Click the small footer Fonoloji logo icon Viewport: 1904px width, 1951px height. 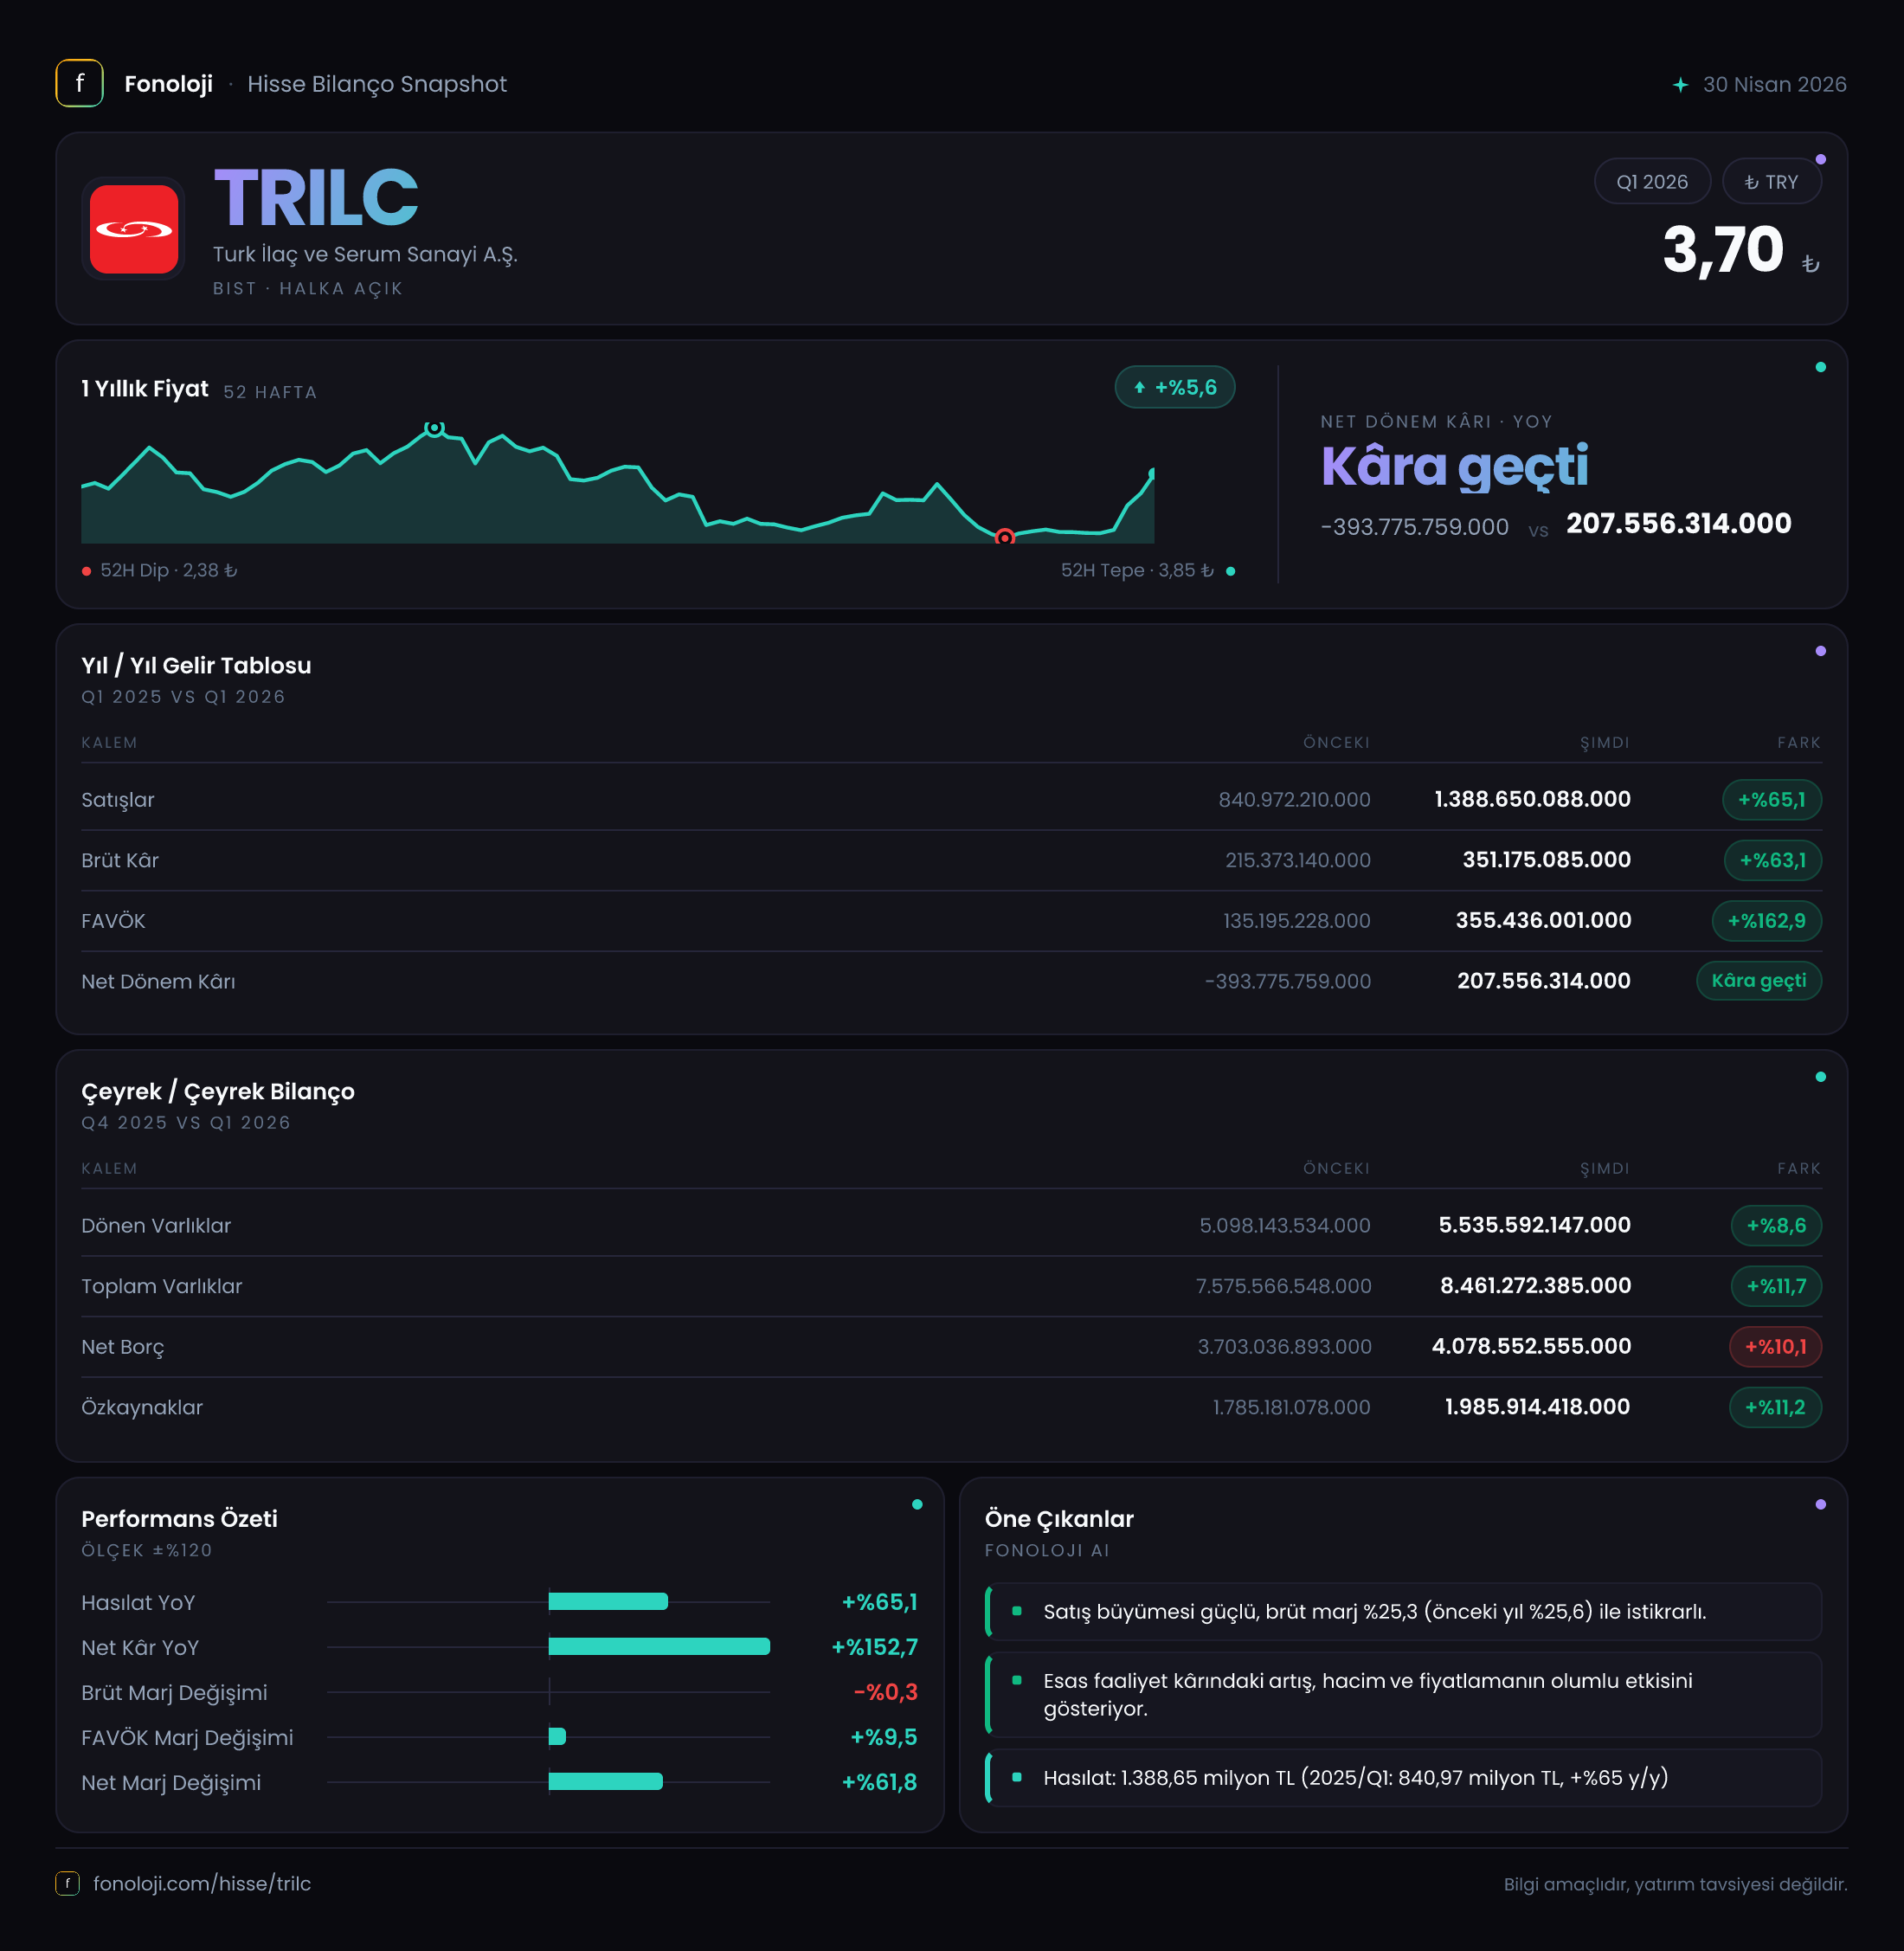tap(67, 1883)
